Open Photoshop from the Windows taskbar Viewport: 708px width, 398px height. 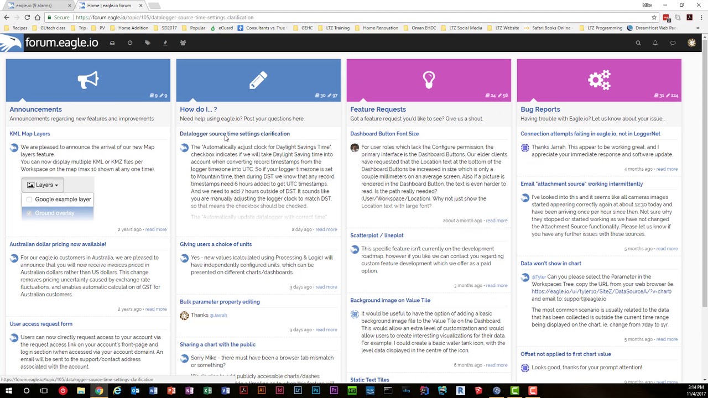pyautogui.click(x=316, y=391)
